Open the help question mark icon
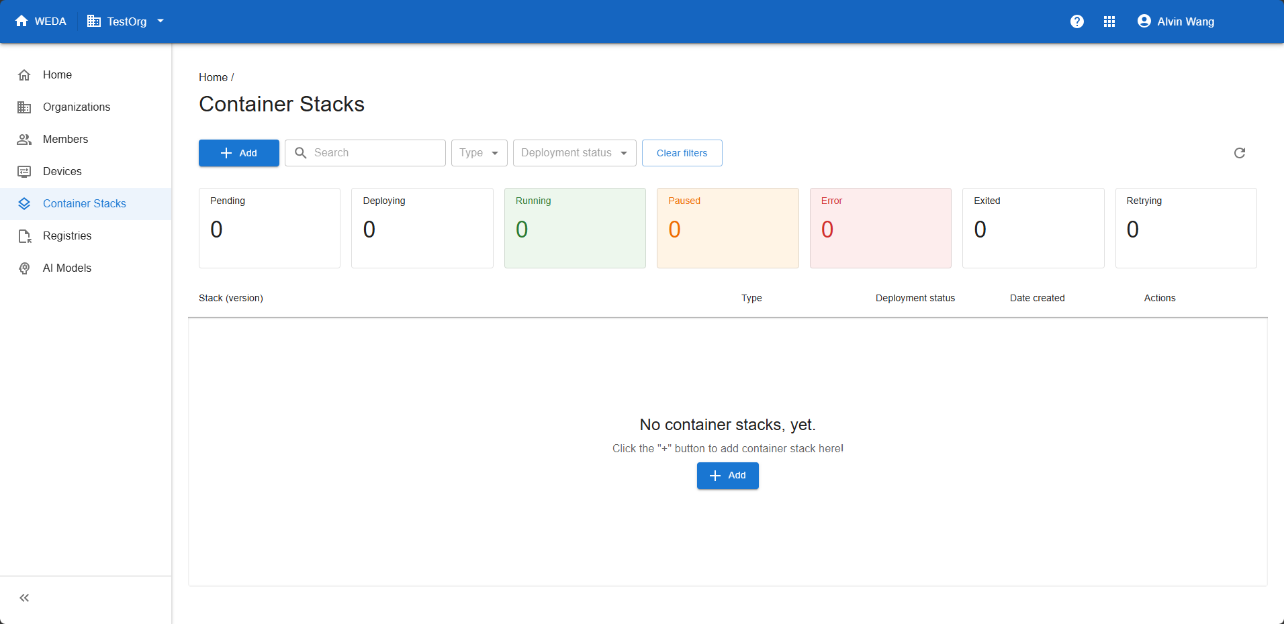The image size is (1284, 624). 1077,21
